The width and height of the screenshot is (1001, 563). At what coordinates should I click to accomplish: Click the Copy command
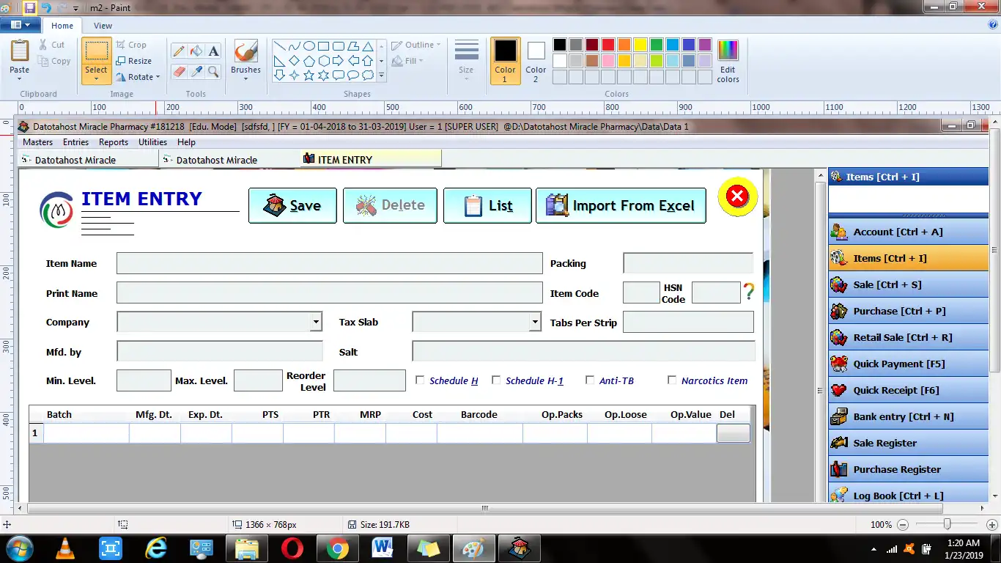click(x=55, y=62)
